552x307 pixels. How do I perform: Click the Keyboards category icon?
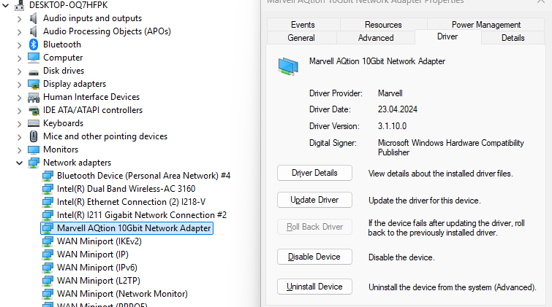click(x=34, y=123)
